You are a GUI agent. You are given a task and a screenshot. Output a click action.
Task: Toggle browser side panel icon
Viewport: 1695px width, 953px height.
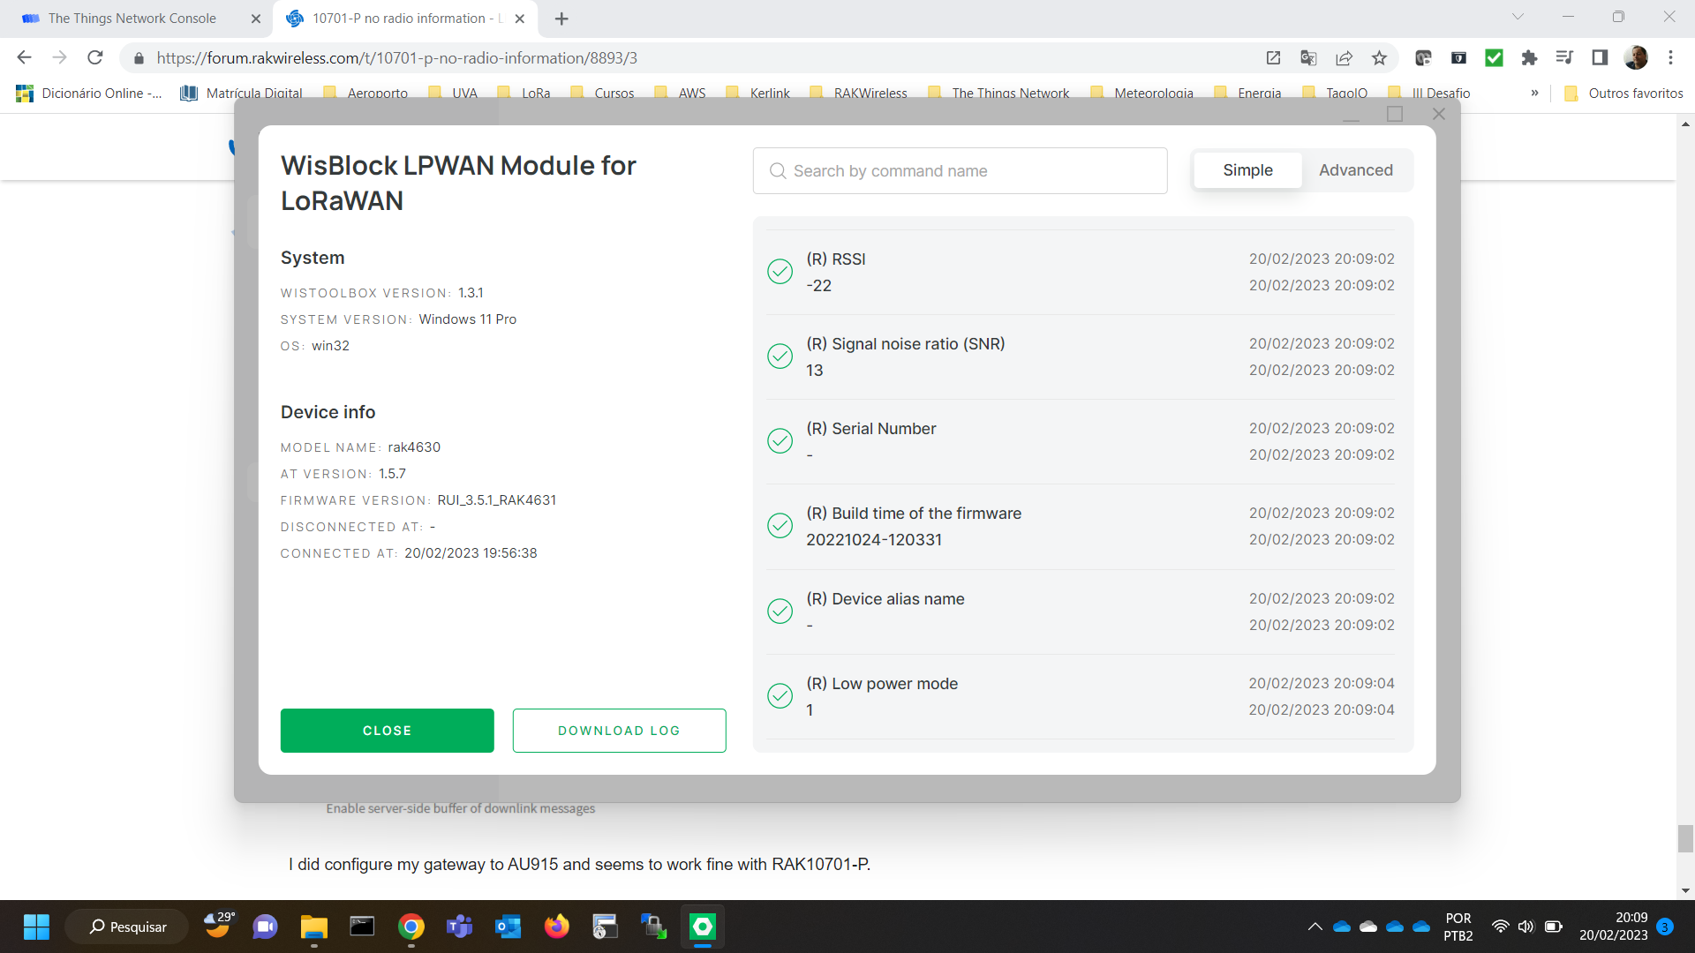point(1600,58)
